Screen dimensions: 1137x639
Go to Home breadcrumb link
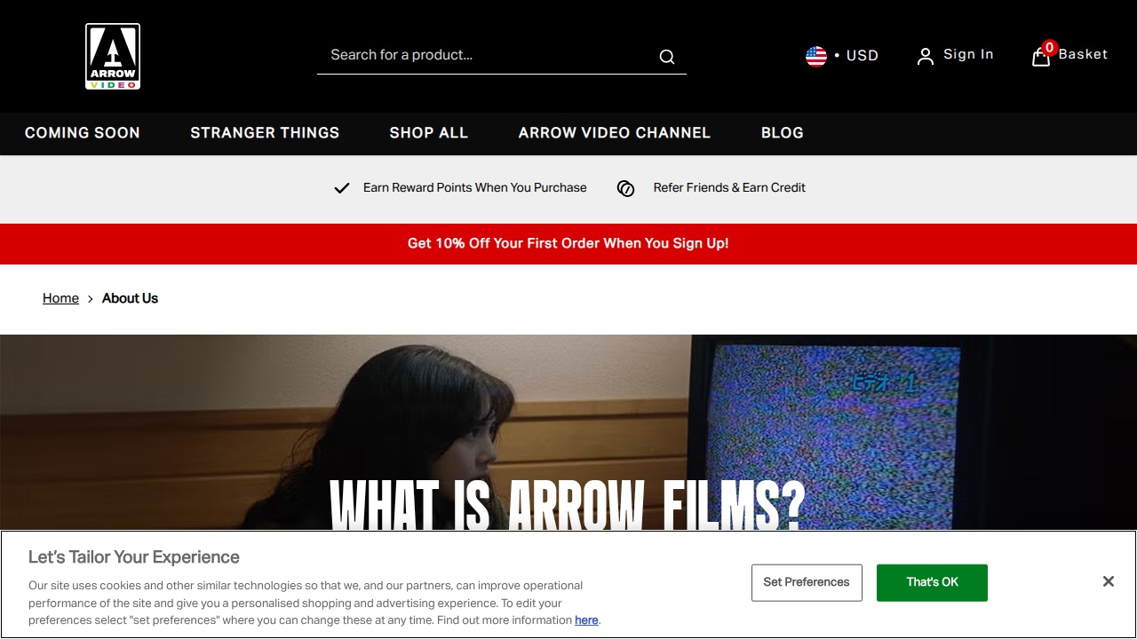(x=60, y=298)
